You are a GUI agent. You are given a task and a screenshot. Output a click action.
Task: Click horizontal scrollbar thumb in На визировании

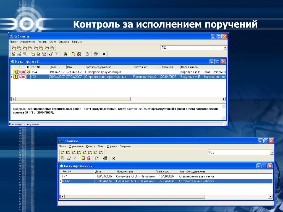click(x=135, y=197)
